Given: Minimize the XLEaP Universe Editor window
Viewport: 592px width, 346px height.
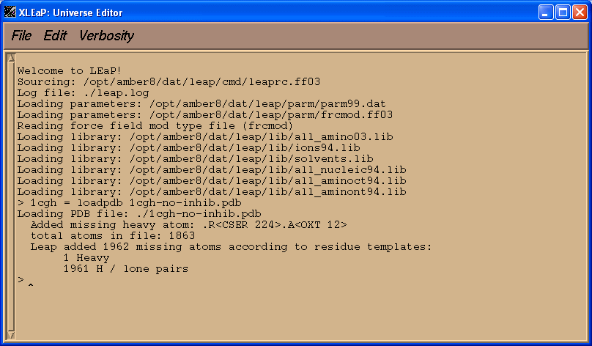Looking at the screenshot, I should 545,12.
